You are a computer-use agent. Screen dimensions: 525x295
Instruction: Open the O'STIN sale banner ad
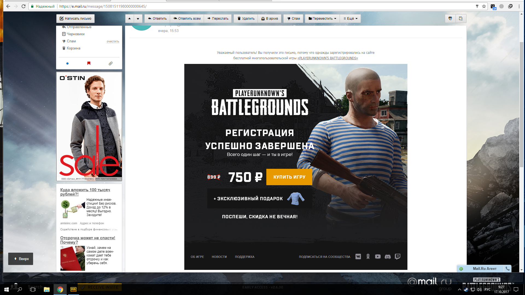89,126
